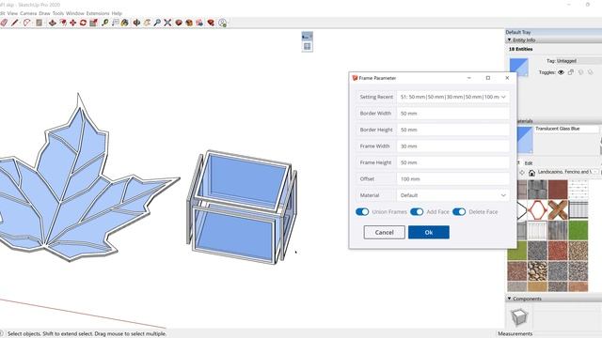Open 3D Warehouse from toolbar
Viewport: 602px width, 338px height.
(x=179, y=23)
